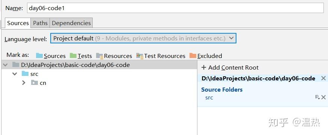
Task: Expand the cn package folder
Action: pyautogui.click(x=24, y=83)
